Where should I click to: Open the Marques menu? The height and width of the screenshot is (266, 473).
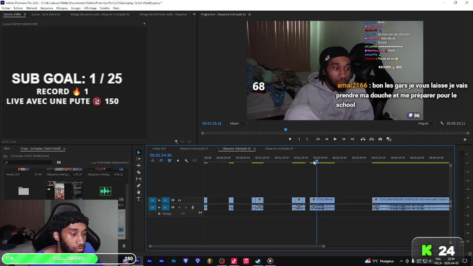point(62,8)
